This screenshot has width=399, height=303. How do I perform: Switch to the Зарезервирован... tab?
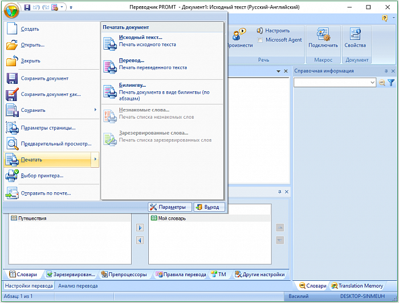click(71, 274)
